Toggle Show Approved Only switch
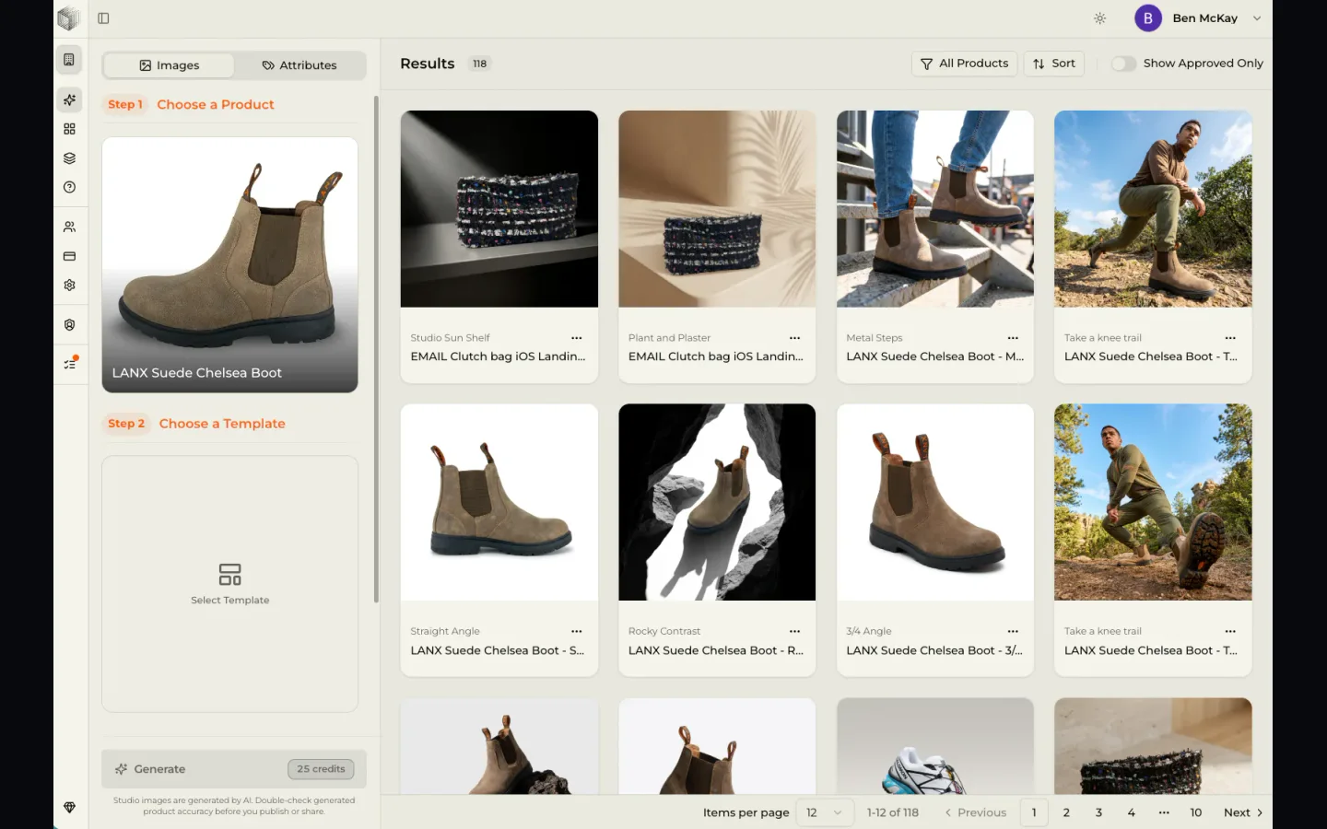 [1123, 64]
